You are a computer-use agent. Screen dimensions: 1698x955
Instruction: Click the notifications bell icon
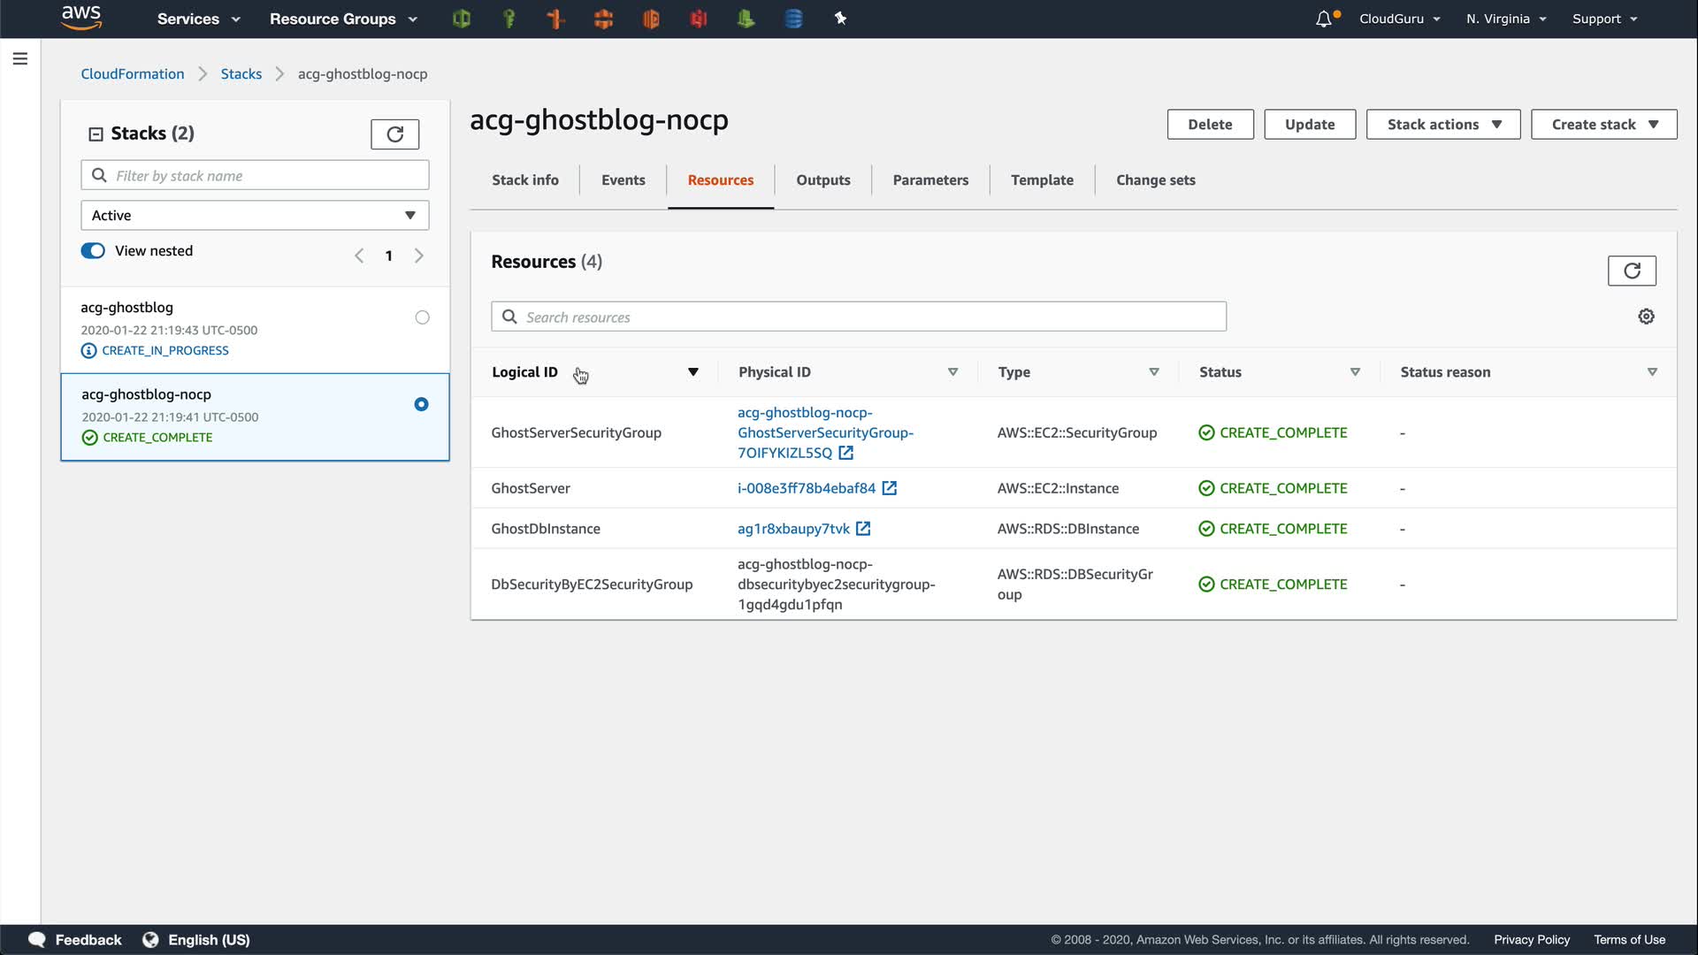tap(1323, 19)
